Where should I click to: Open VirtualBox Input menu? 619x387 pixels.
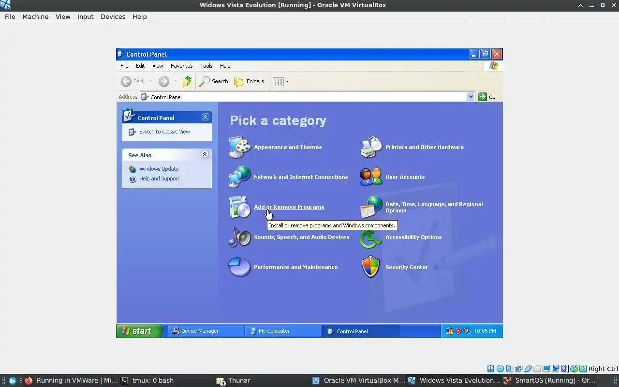(85, 16)
